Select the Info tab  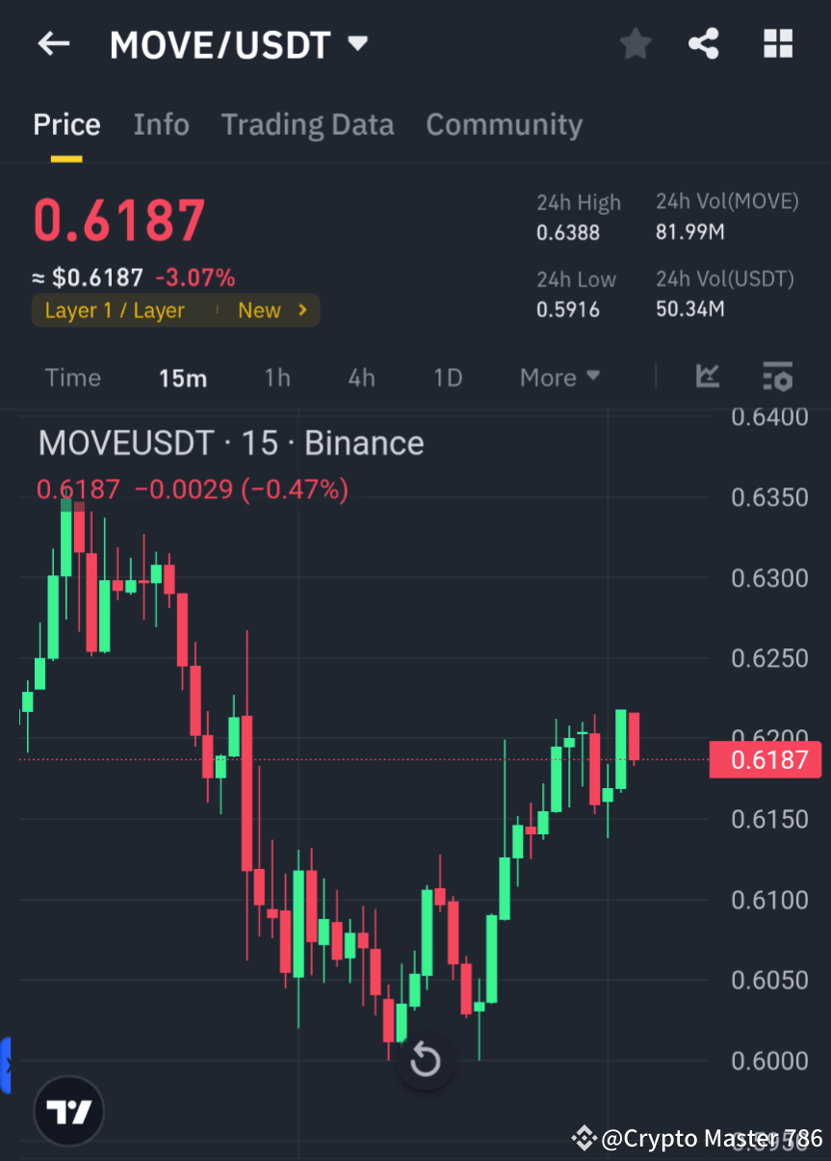161,123
